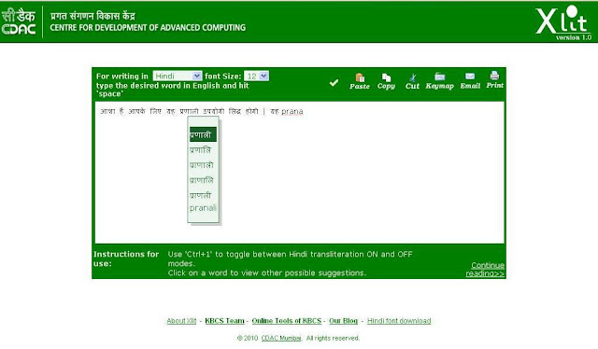
Task: Open the Continue reading>> link
Action: point(485,270)
